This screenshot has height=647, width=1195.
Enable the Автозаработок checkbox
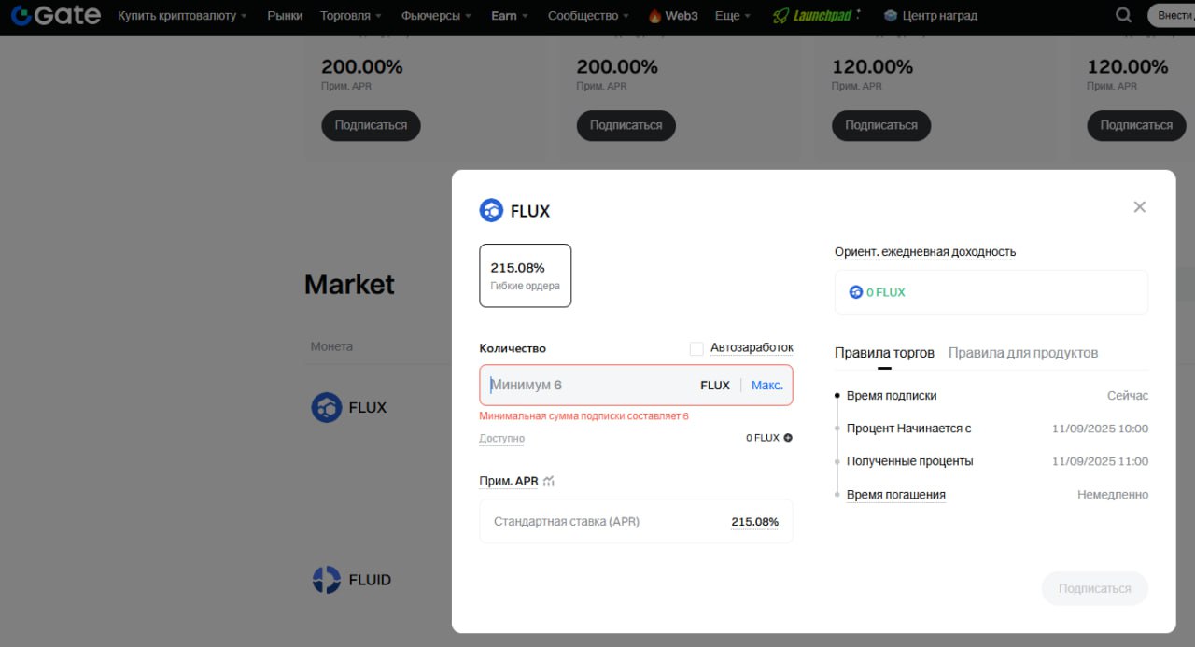pyautogui.click(x=696, y=348)
